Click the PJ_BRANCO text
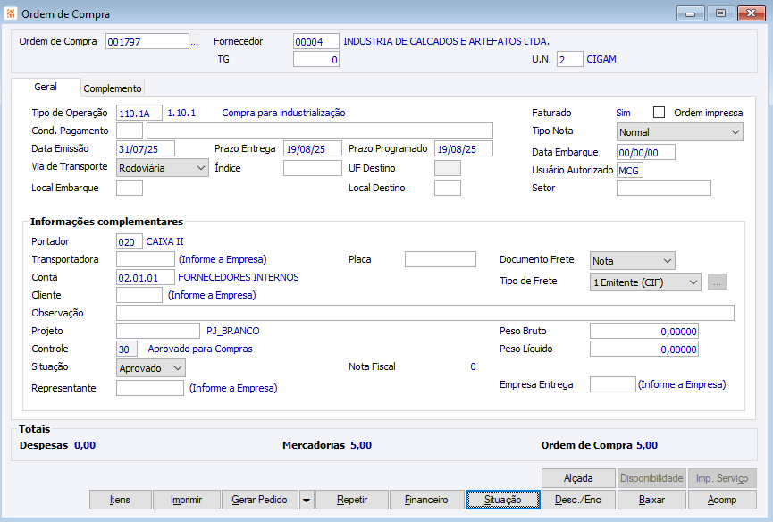This screenshot has height=522, width=773. tap(232, 332)
